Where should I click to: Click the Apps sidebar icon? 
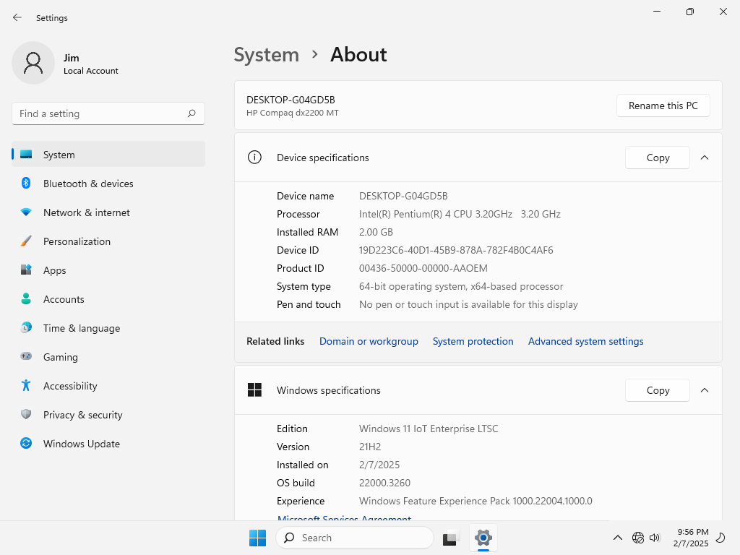click(26, 270)
